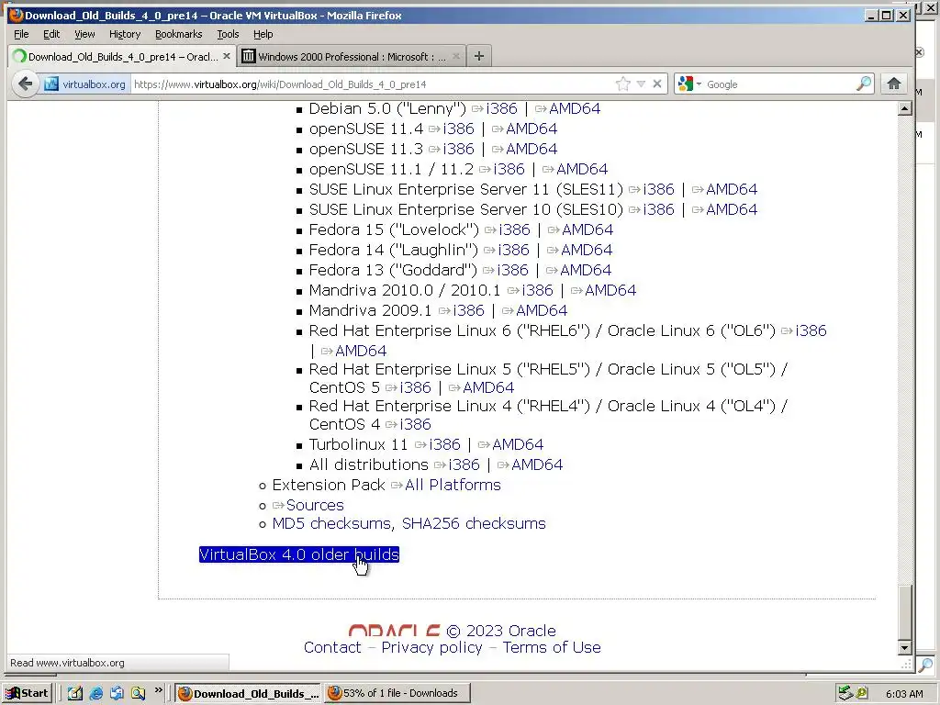Image resolution: width=940 pixels, height=705 pixels.
Task: Close the Download_Old_Builds tab
Action: (226, 56)
